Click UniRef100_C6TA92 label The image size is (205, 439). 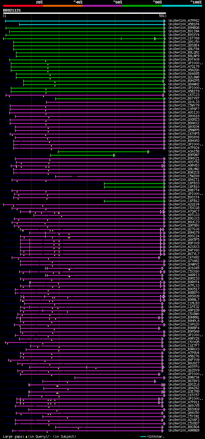(x=184, y=258)
